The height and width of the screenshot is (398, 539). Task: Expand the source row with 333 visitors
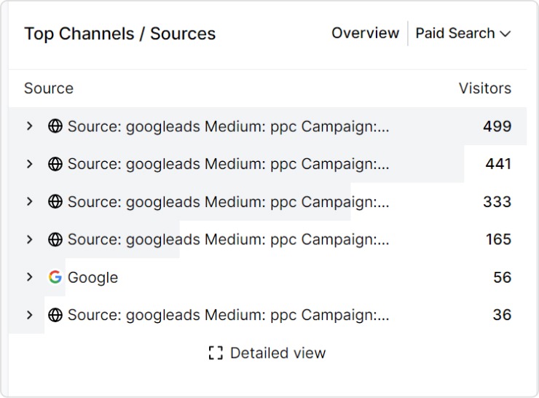pyautogui.click(x=30, y=202)
